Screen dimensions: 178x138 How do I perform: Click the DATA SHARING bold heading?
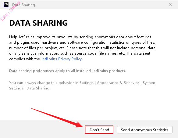click(38, 23)
